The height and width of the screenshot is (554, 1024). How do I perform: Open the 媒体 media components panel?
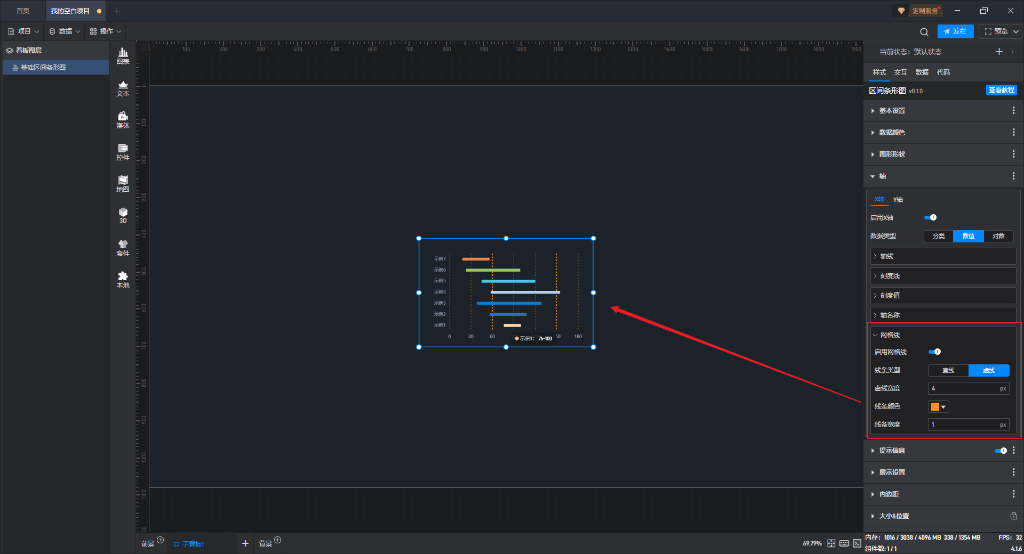click(123, 120)
